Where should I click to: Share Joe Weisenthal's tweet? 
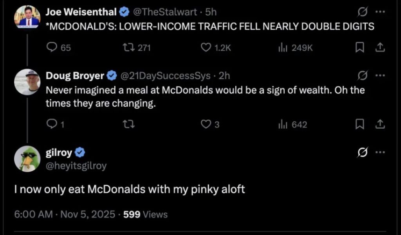coord(379,47)
